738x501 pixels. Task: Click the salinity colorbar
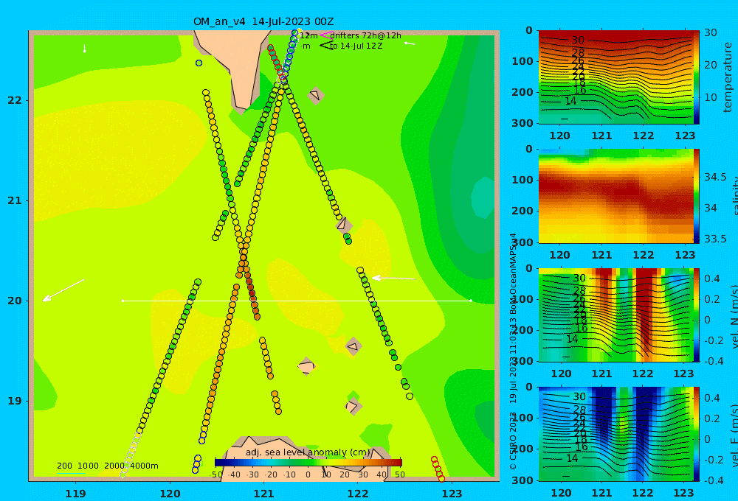click(x=696, y=196)
